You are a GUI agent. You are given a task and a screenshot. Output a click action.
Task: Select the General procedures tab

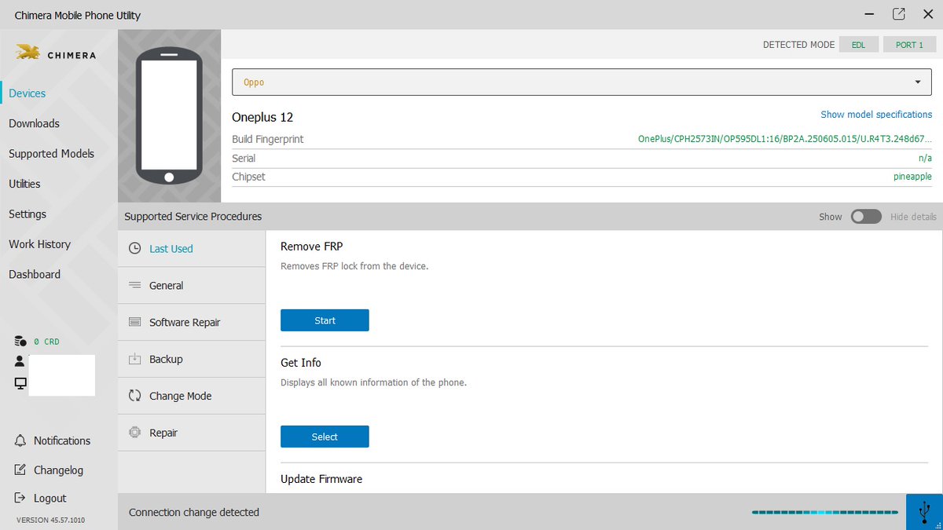(192, 285)
